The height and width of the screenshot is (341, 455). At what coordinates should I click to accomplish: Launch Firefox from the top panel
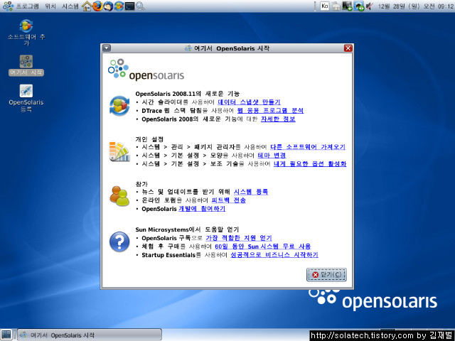(98, 6)
